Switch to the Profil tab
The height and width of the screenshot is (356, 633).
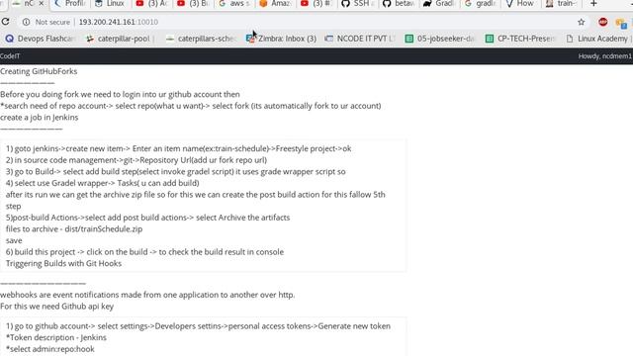pos(69,4)
